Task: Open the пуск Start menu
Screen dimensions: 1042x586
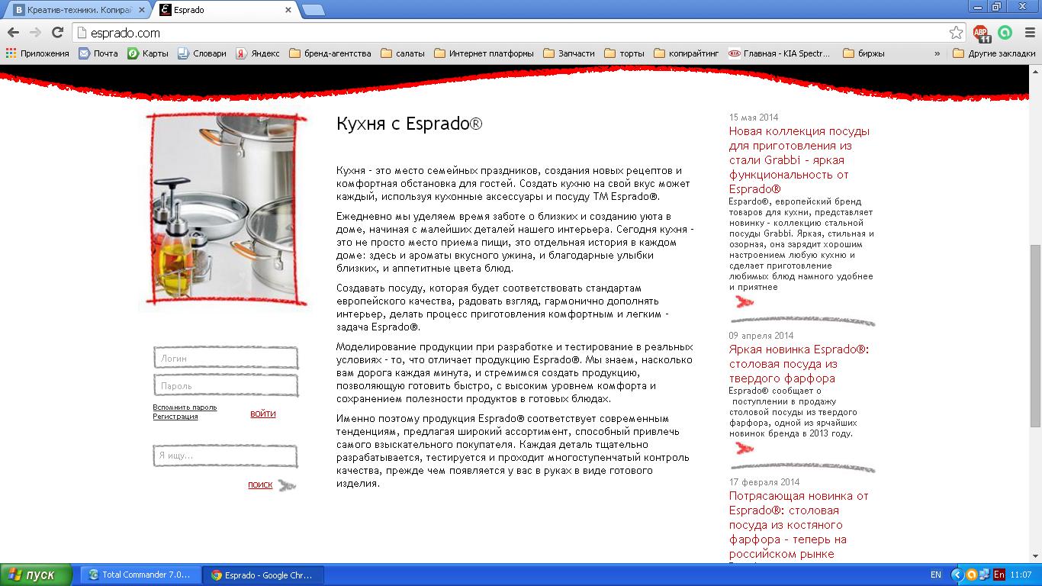Action: tap(37, 575)
